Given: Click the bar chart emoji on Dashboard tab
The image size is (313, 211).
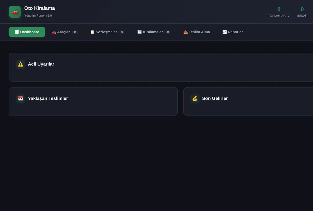Looking at the screenshot, I should pos(17,32).
